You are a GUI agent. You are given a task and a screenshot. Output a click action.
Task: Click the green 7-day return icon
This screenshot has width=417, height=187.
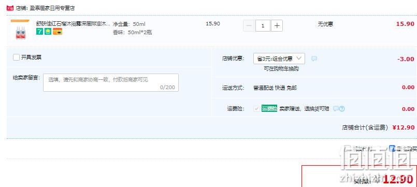coord(39,32)
